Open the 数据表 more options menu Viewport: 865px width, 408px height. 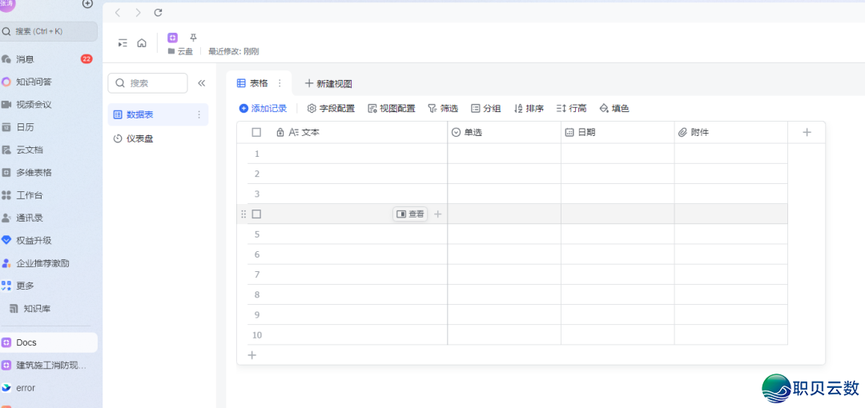[199, 114]
